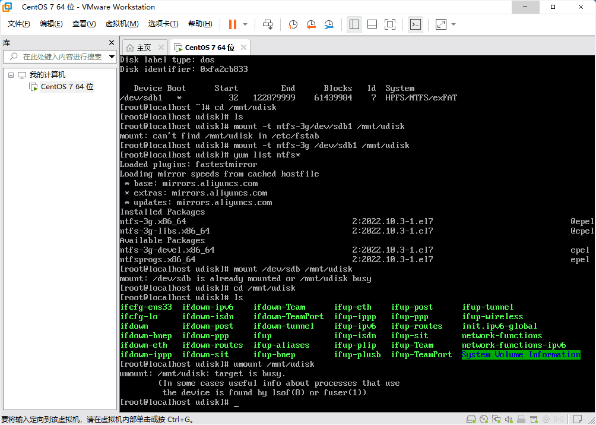Screen dimensions: 596x425
Task: Maximize the VMware Workstation window
Action: (x=553, y=7)
